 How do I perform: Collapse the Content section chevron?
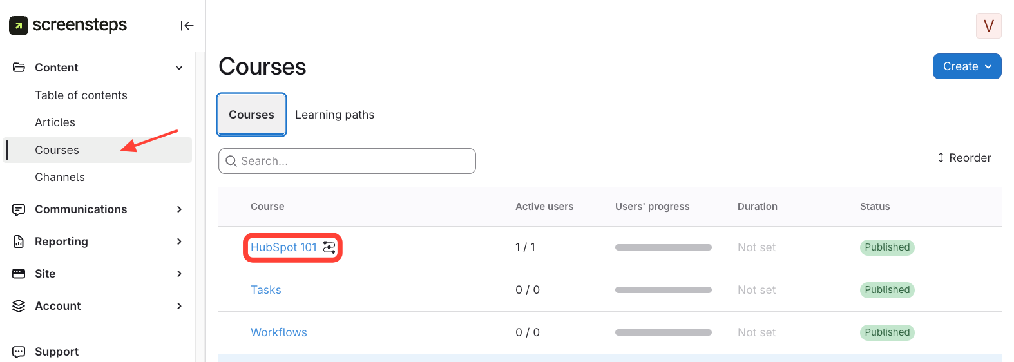(x=179, y=68)
